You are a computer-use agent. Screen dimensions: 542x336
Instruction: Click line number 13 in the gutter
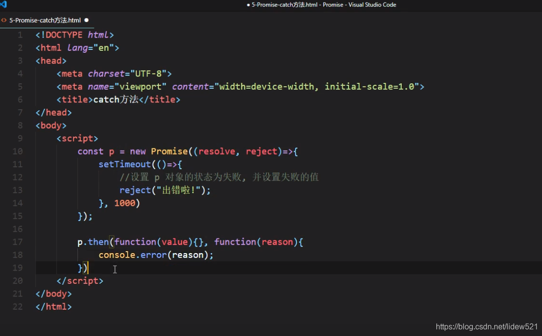(18, 190)
